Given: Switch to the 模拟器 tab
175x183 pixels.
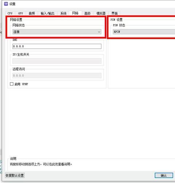Looking at the screenshot, I should 101,13.
